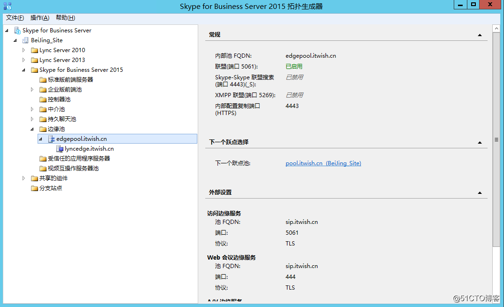
Task: Click the 中介池 folder icon
Action: click(x=43, y=109)
